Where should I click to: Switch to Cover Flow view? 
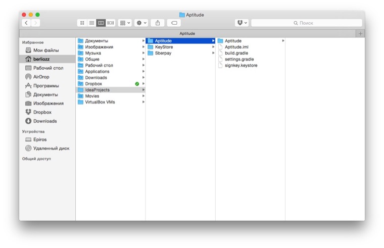pyautogui.click(x=111, y=23)
